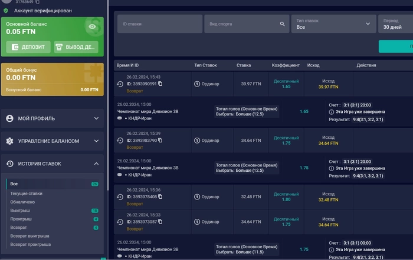Copy the user ID 31763649
This screenshot has height=260, width=413.
click(37, 2)
